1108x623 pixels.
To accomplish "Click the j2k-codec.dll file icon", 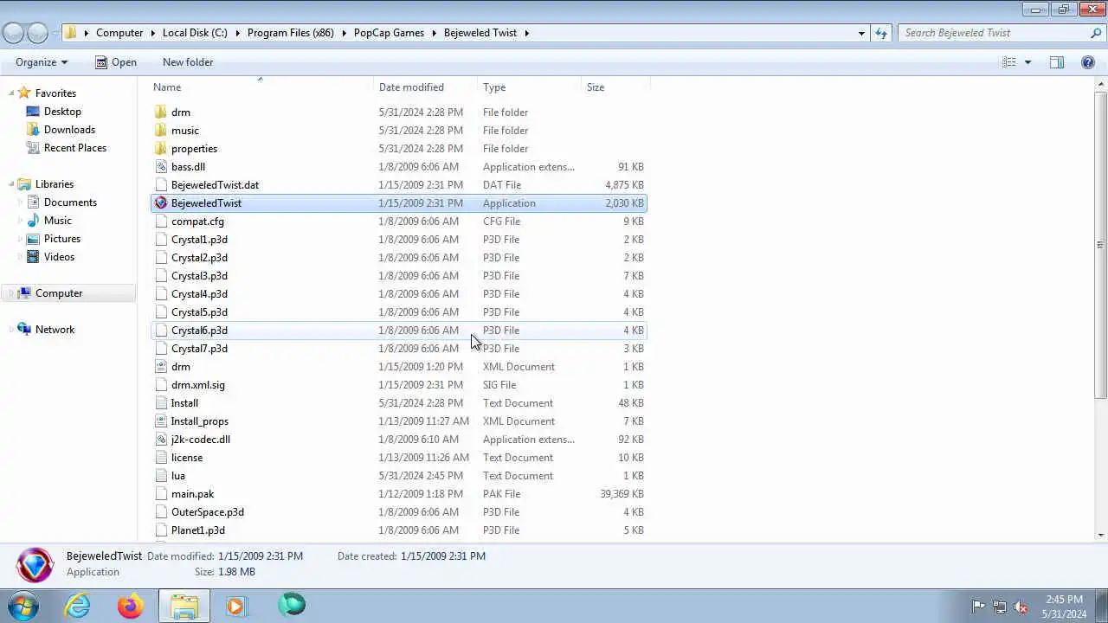I will point(160,439).
